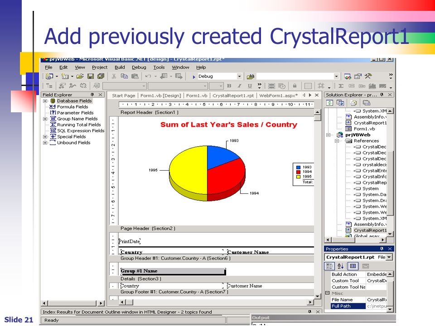The height and width of the screenshot is (326, 435).
Task: Click the Open File folder icon
Action: (80, 76)
